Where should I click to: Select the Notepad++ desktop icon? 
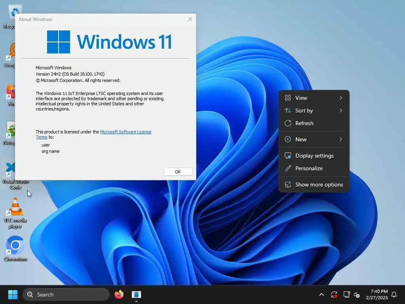pos(10,133)
